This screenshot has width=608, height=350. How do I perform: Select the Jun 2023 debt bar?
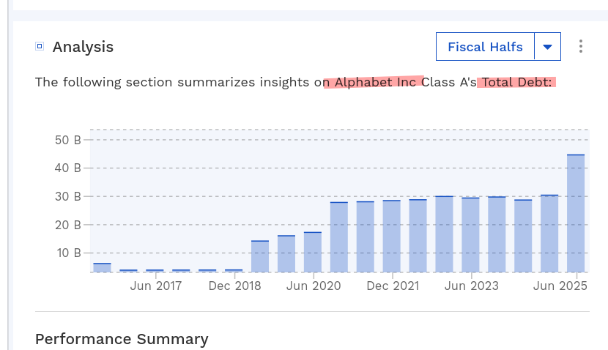[x=470, y=234]
